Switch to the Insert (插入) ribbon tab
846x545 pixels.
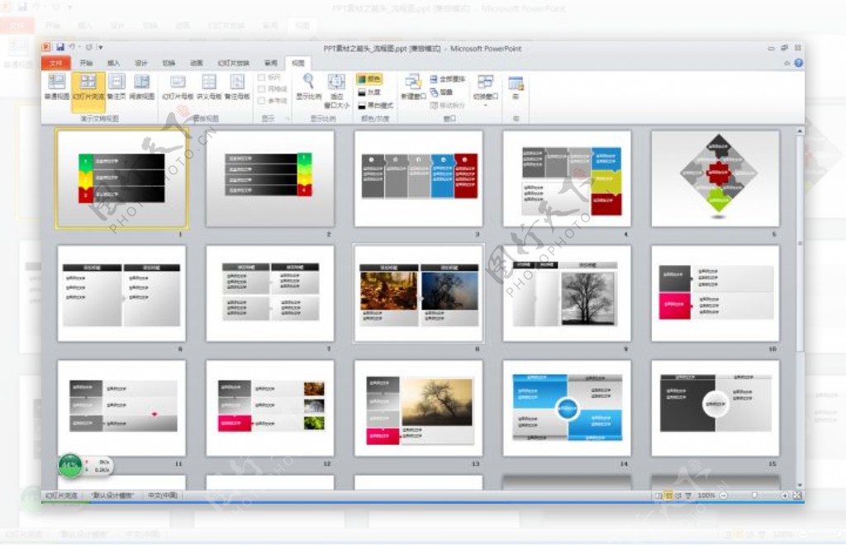pos(113,63)
